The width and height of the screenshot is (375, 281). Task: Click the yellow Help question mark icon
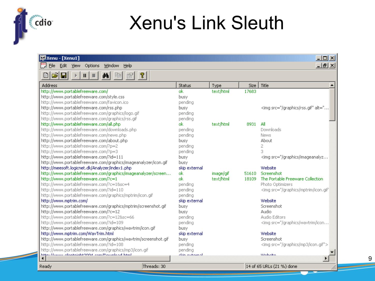pyautogui.click(x=142, y=75)
